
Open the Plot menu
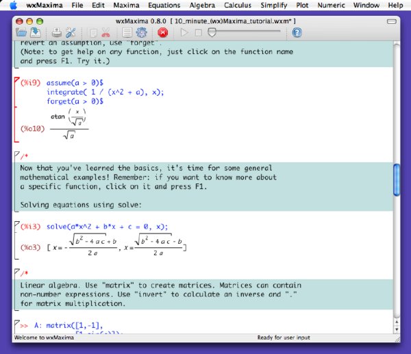click(302, 5)
